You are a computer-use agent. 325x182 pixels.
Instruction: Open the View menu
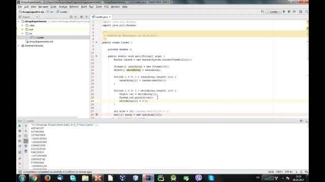(x=34, y=7)
